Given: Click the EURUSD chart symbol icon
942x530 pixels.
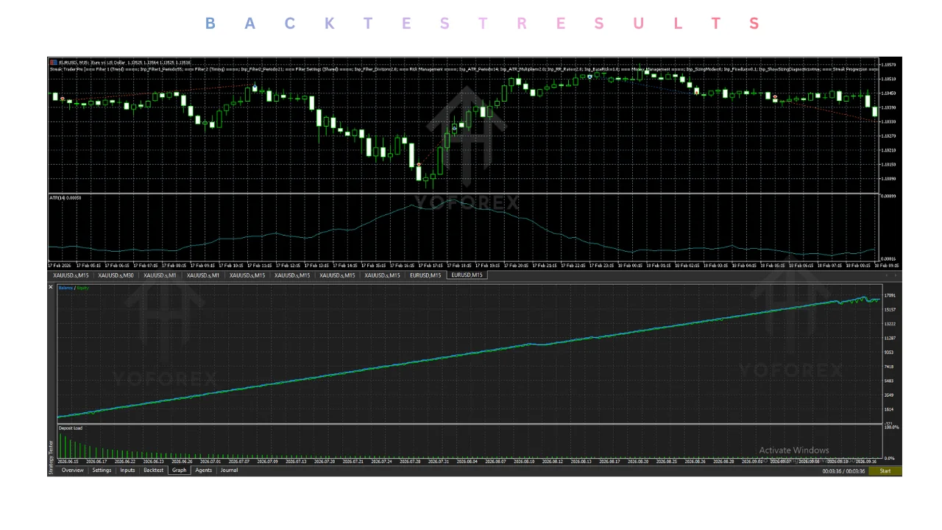Looking at the screenshot, I should point(53,63).
